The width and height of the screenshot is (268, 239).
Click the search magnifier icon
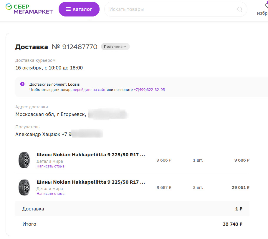239,9
